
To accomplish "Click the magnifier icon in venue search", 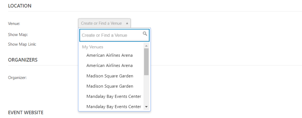I will pos(145,34).
